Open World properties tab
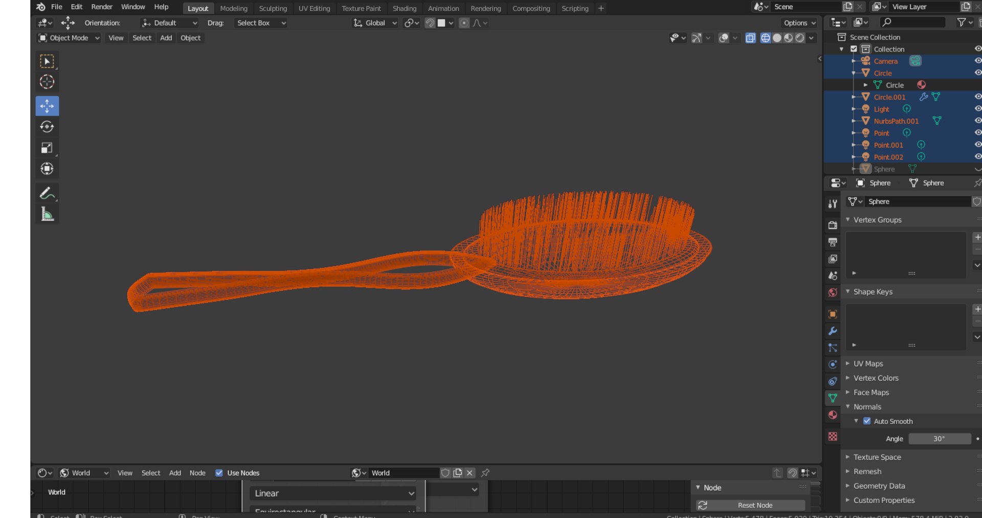 point(833,292)
